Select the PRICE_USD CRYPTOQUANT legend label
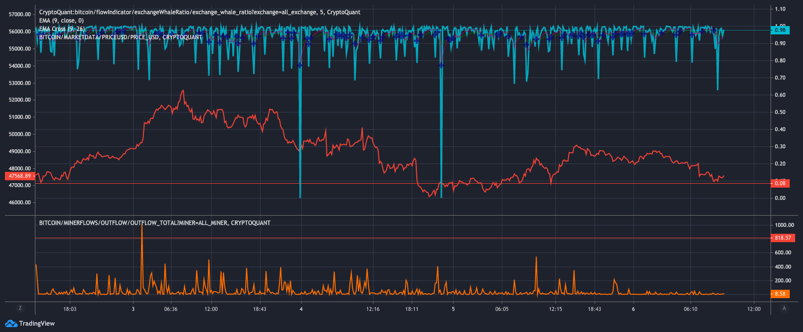This screenshot has width=803, height=332. pos(120,37)
